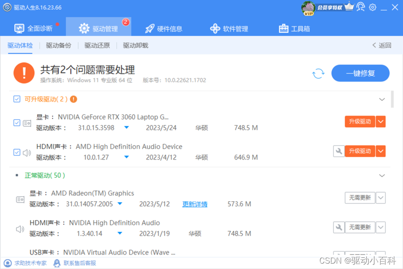403x269 pixels.
Task: Toggle the 可升级驱动 select-all checkbox
Action: tap(17, 99)
